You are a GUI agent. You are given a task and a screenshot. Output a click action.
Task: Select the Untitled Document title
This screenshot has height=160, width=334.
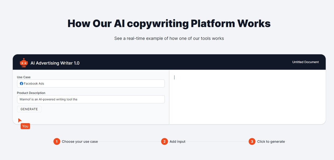click(x=305, y=62)
